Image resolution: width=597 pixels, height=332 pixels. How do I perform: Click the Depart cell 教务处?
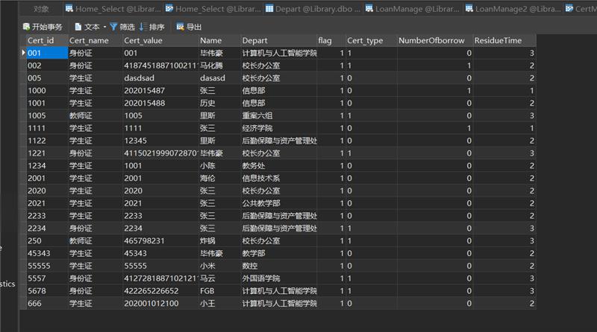point(278,165)
